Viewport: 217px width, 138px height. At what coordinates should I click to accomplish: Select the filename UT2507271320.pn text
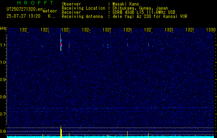point(24,9)
